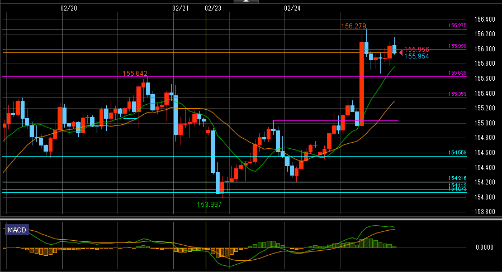The image size is (502, 272).
Task: Click the bid price 155.956 text
Action: (x=416, y=50)
